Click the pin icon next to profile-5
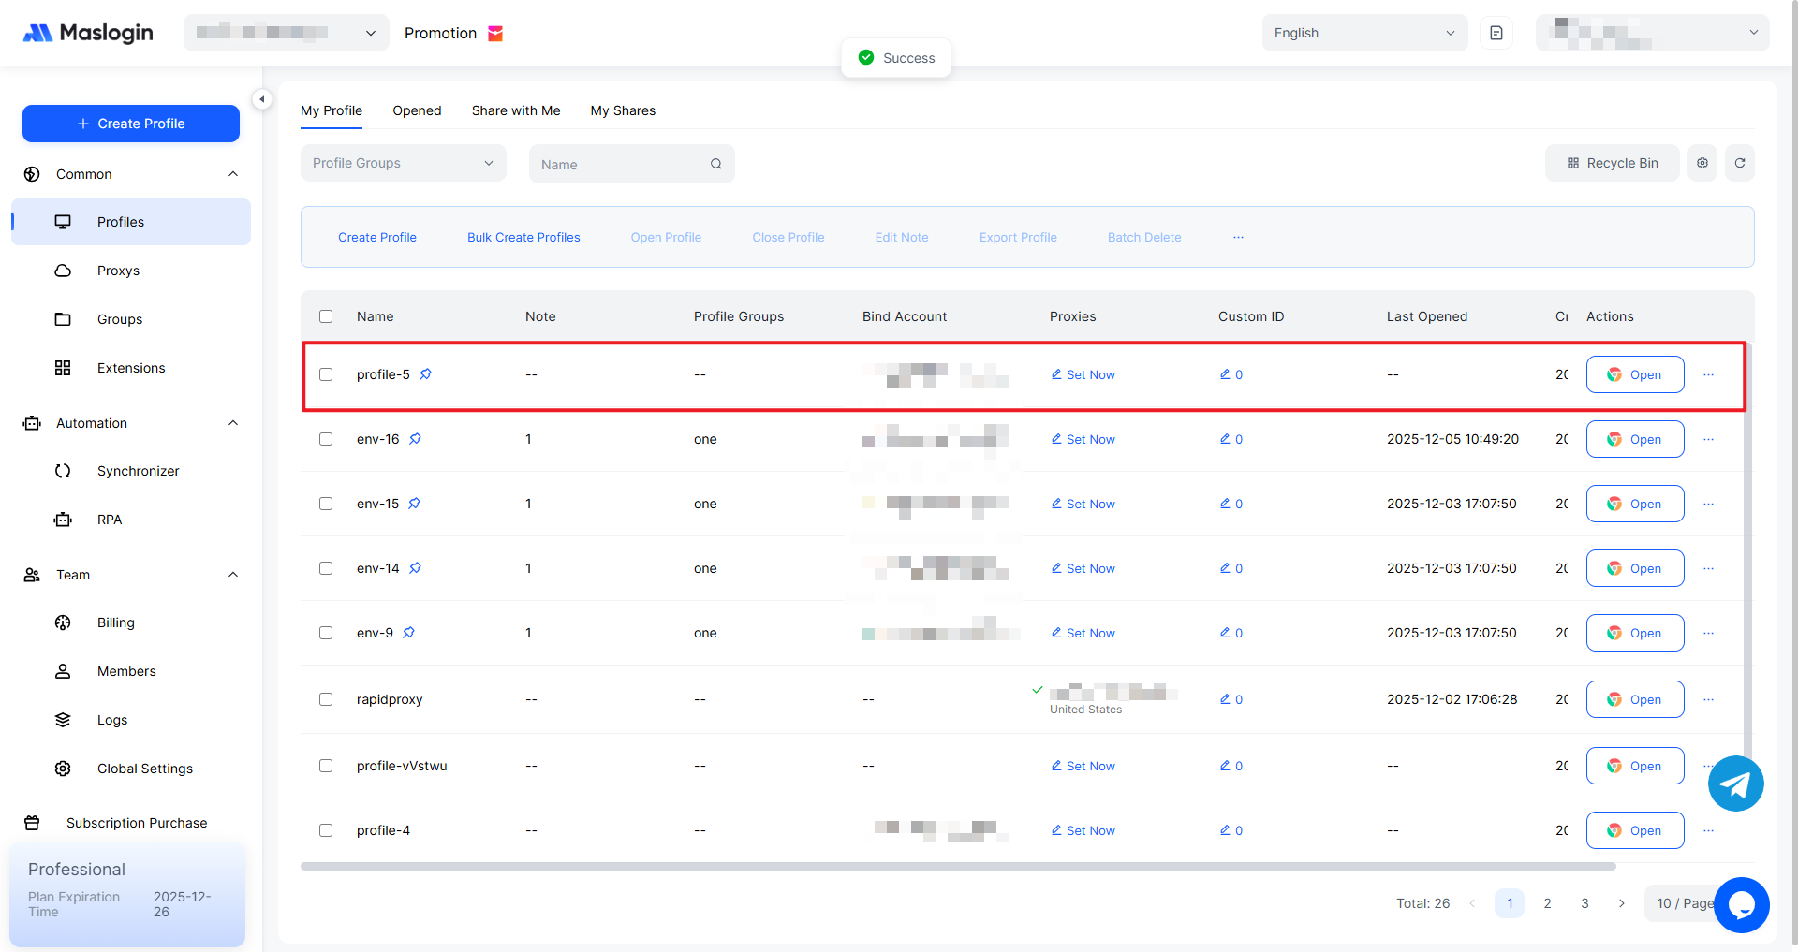 (425, 374)
